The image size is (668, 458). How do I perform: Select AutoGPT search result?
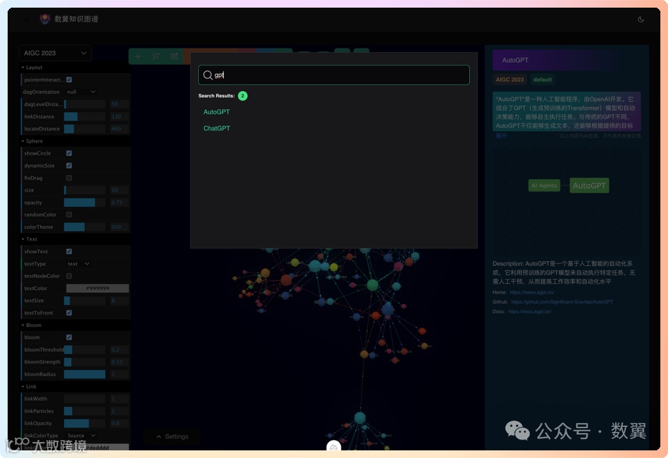pos(217,112)
